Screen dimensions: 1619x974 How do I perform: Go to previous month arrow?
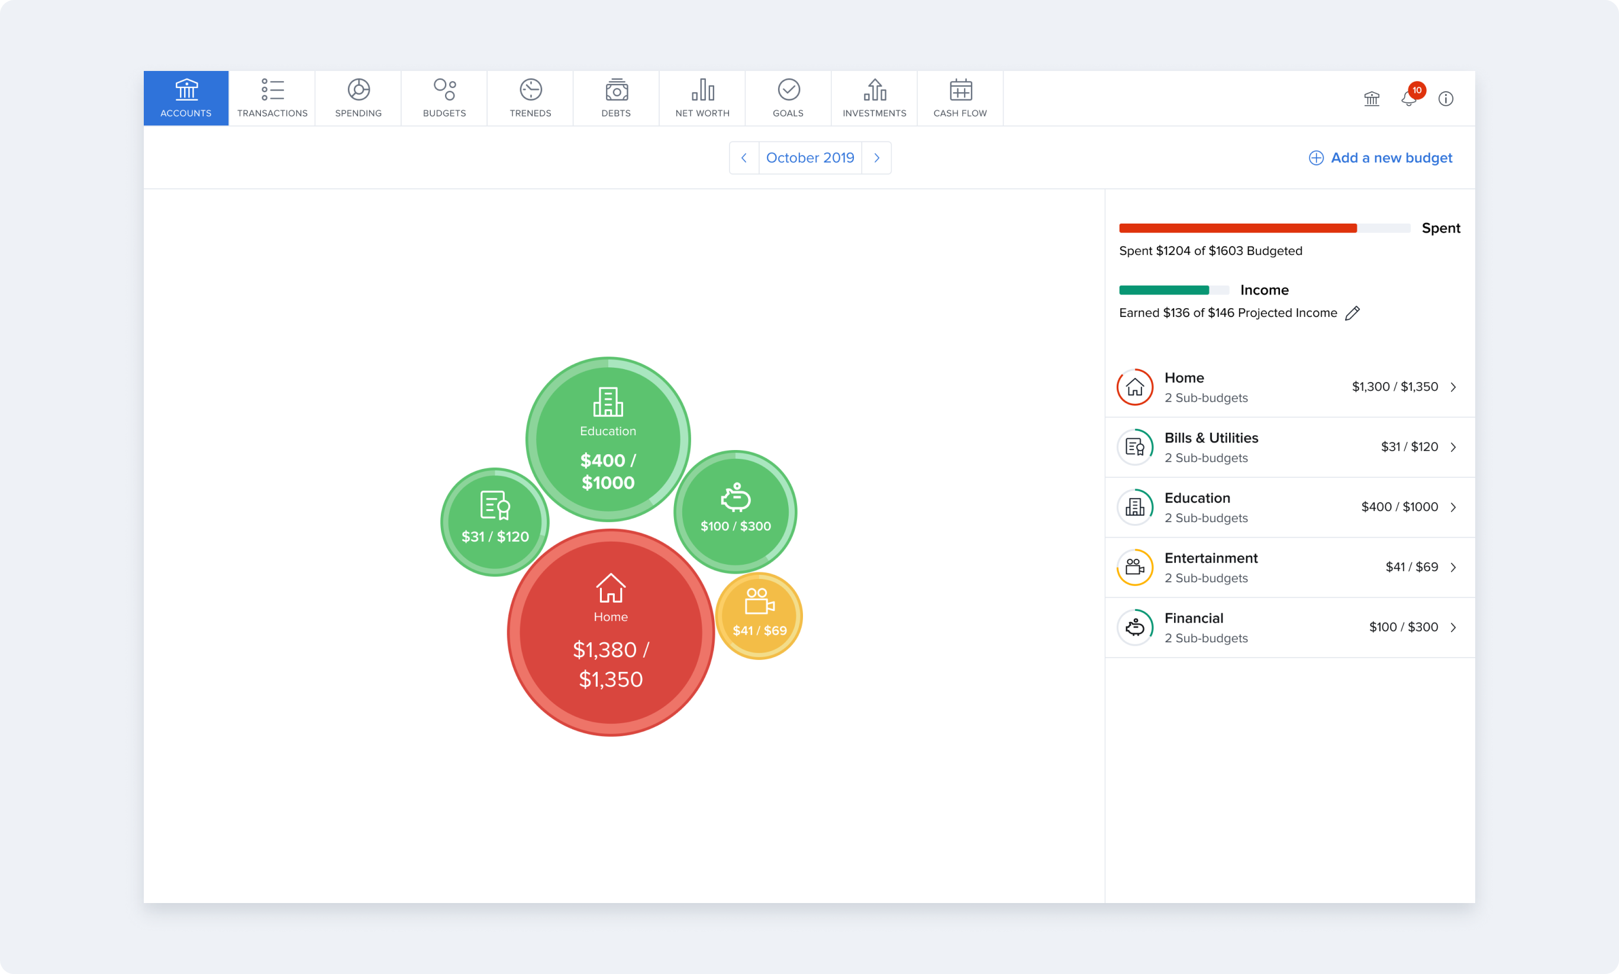pos(744,157)
